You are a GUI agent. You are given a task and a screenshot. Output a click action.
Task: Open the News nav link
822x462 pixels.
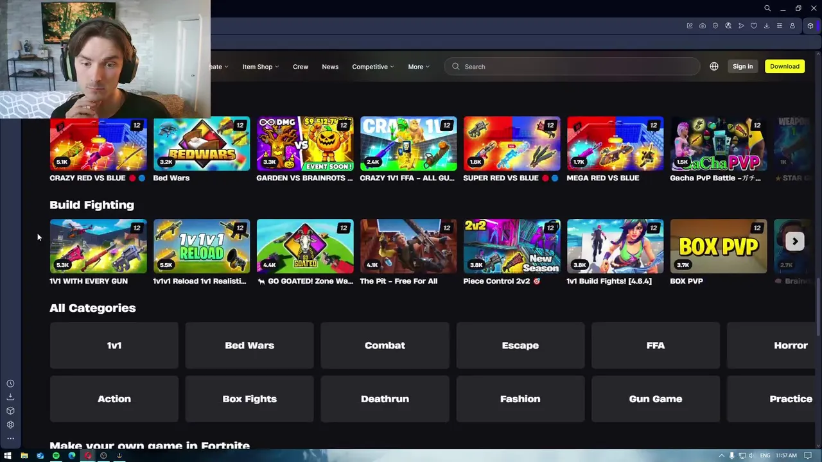click(330, 67)
